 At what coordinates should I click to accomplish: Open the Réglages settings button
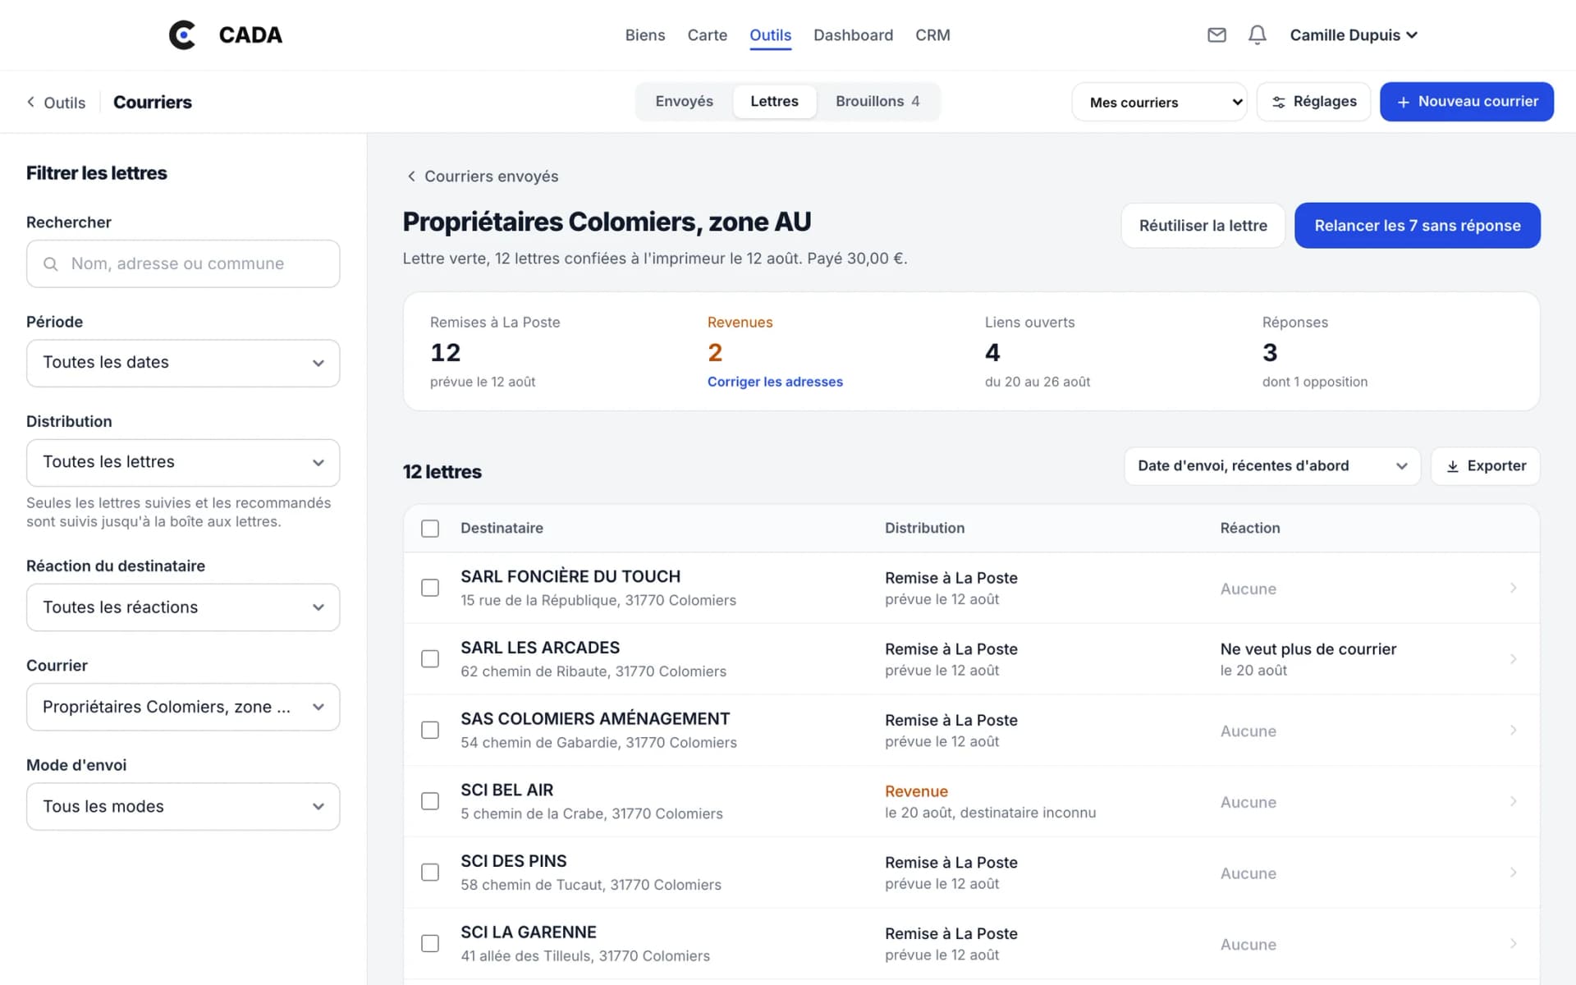(1313, 102)
